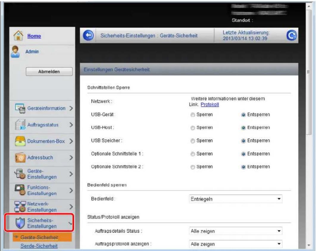Expand Funktions-Einstellungen chevron
Viewport: 316px width, 251px height.
coord(71,190)
